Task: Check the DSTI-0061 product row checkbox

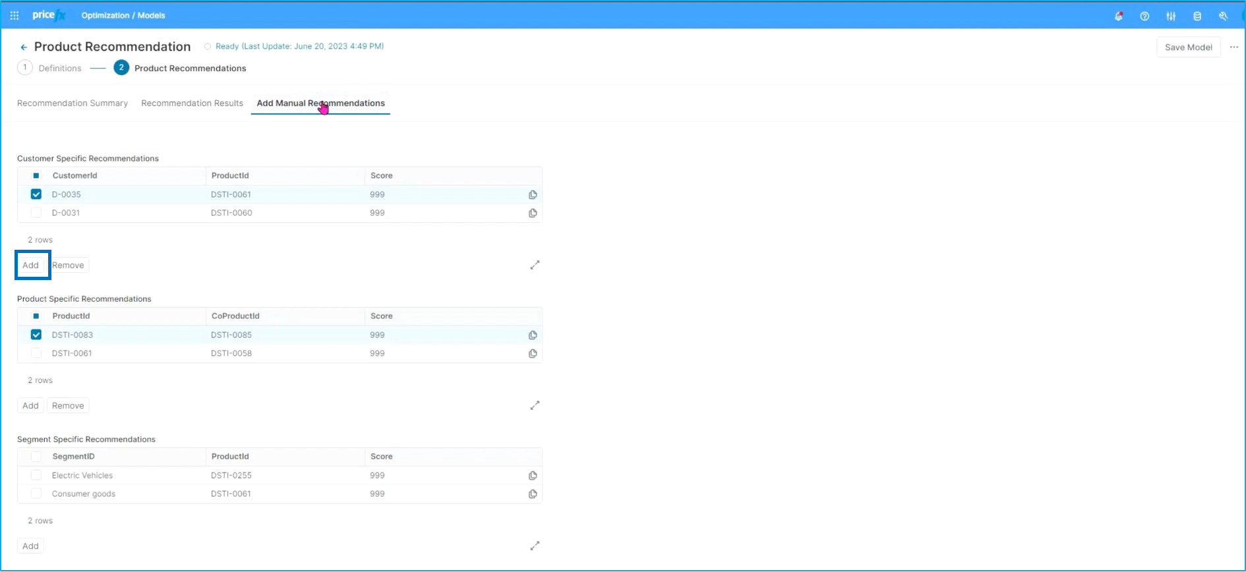Action: [x=36, y=353]
